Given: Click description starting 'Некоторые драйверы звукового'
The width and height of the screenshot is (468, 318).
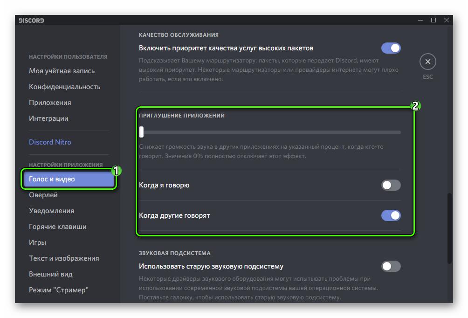Looking at the screenshot, I should 259,288.
